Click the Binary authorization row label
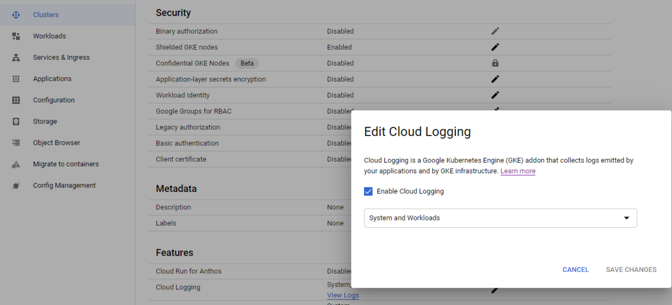Image resolution: width=672 pixels, height=305 pixels. tap(186, 31)
